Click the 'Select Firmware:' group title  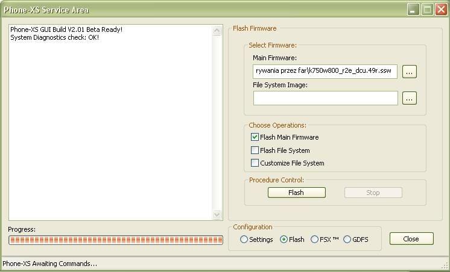pyautogui.click(x=273, y=45)
